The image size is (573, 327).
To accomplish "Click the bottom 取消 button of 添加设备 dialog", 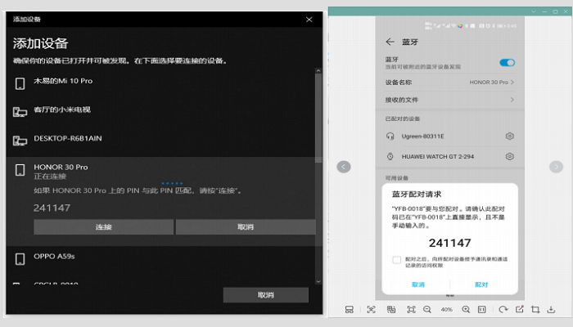I will tap(266, 295).
